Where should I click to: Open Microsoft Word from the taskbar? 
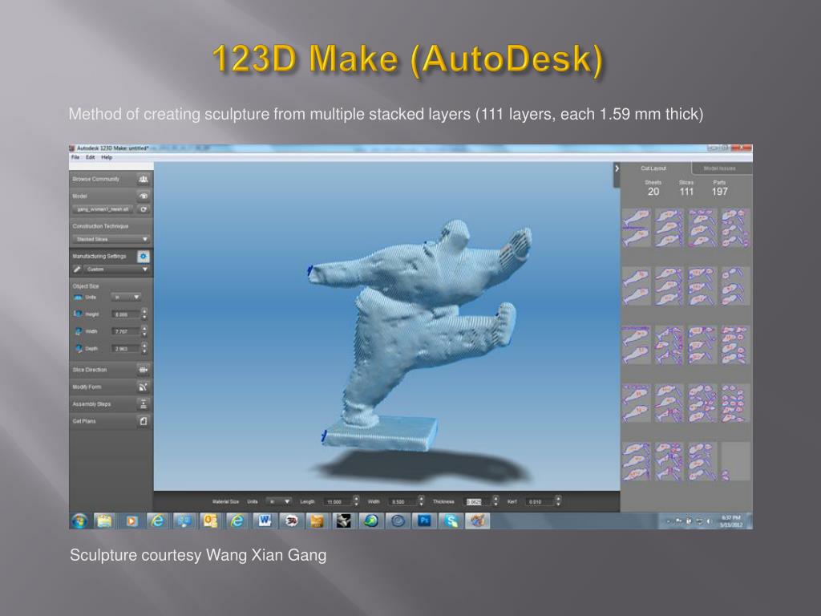265,521
